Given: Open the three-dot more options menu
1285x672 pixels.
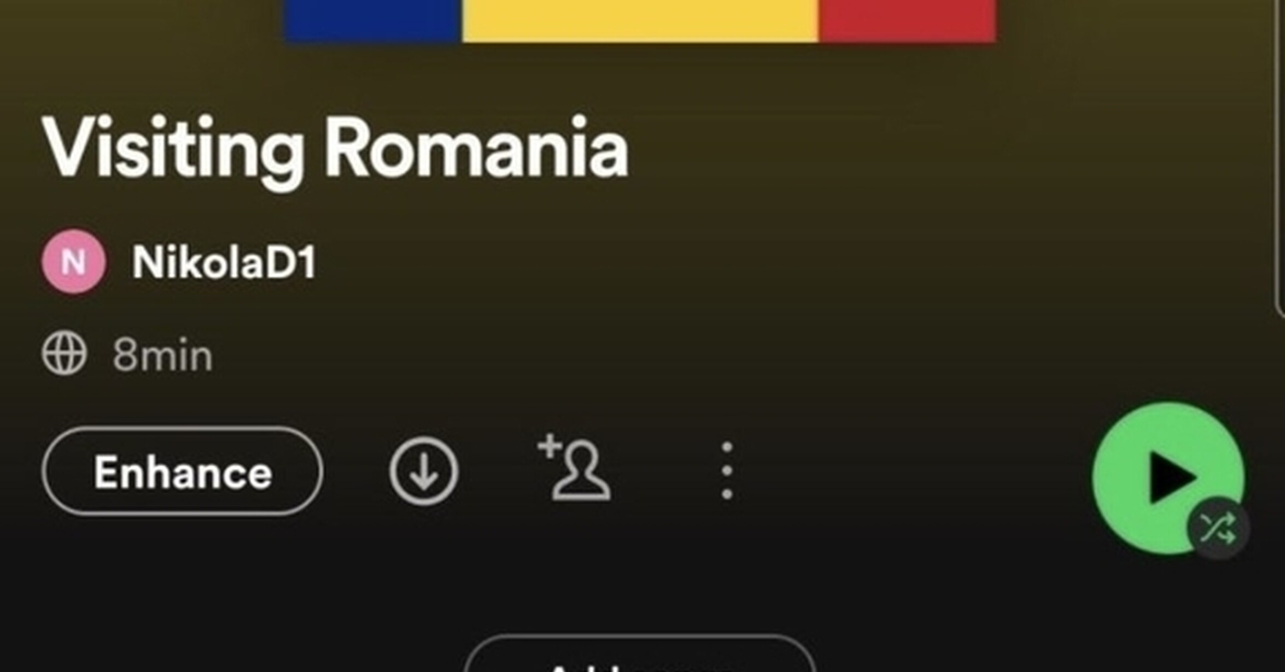Looking at the screenshot, I should pyautogui.click(x=727, y=470).
